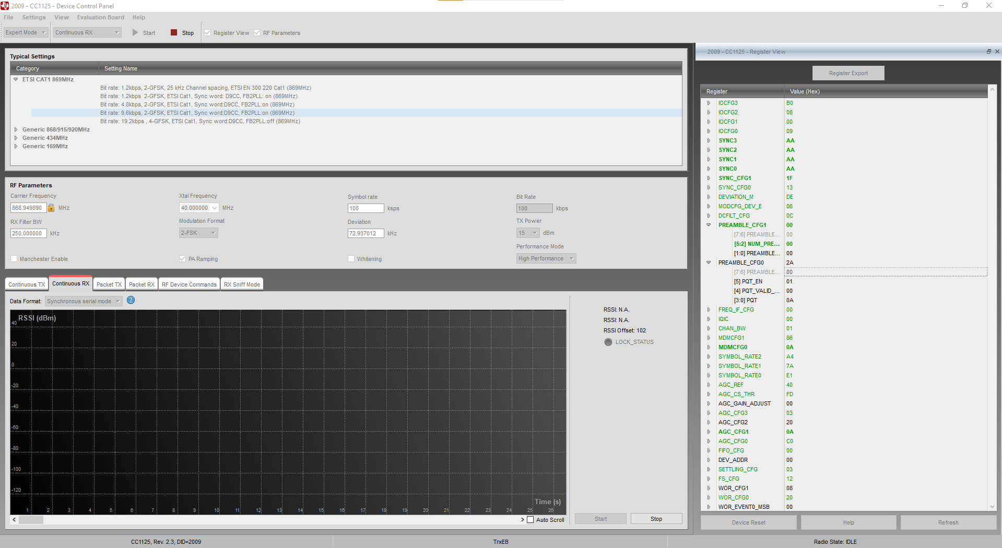Click the TI application logo icon
This screenshot has width=1002, height=548.
point(5,6)
